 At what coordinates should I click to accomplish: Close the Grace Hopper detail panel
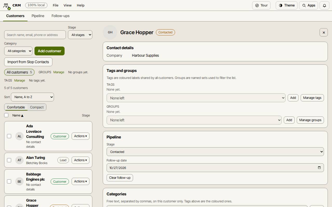click(x=324, y=32)
